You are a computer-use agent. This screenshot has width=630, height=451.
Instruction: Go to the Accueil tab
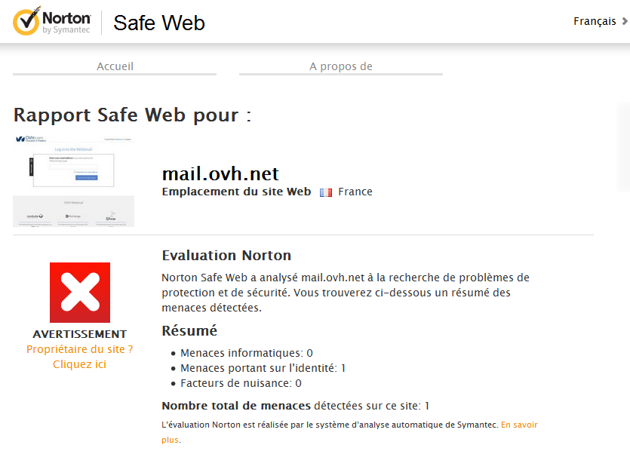[115, 66]
